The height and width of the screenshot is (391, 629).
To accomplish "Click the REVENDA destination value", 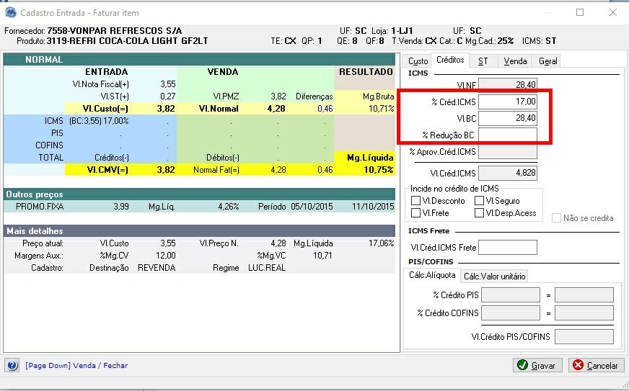I will click(x=157, y=268).
